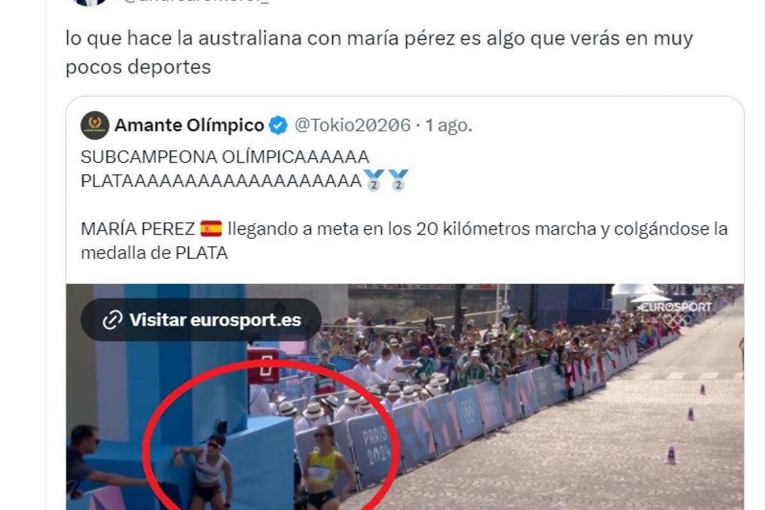This screenshot has height=510, width=765.
Task: Click the Eurosport logo watermark on video
Action: click(674, 307)
